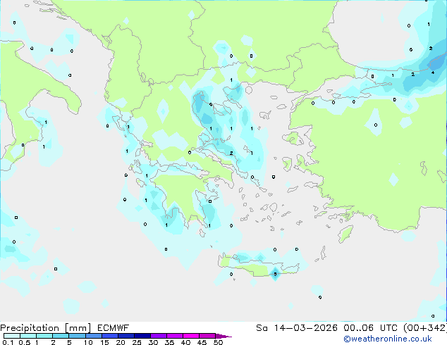Click the '10' legend scale value
The height and width of the screenshot is (345, 447).
[x=88, y=342]
